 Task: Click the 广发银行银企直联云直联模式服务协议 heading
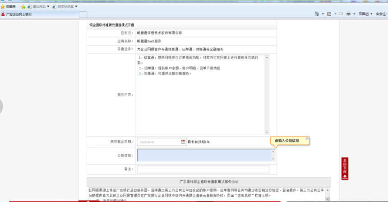209,182
